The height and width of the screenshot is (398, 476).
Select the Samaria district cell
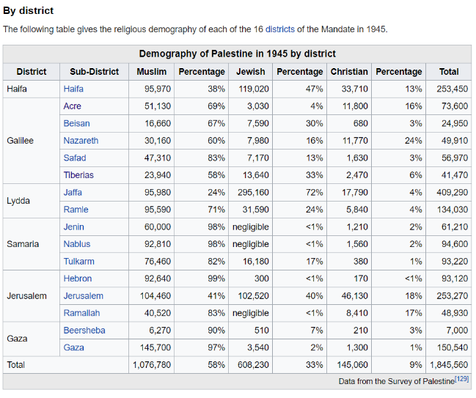32,244
